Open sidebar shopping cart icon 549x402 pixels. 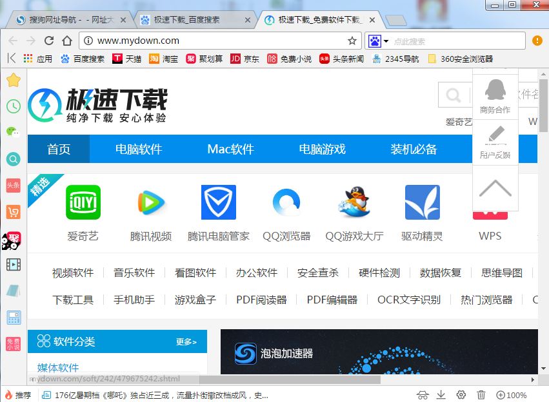click(x=14, y=212)
